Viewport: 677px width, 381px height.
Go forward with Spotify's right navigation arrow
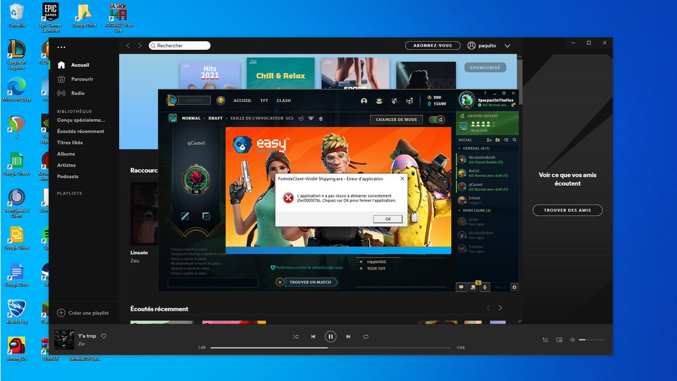pyautogui.click(x=140, y=46)
